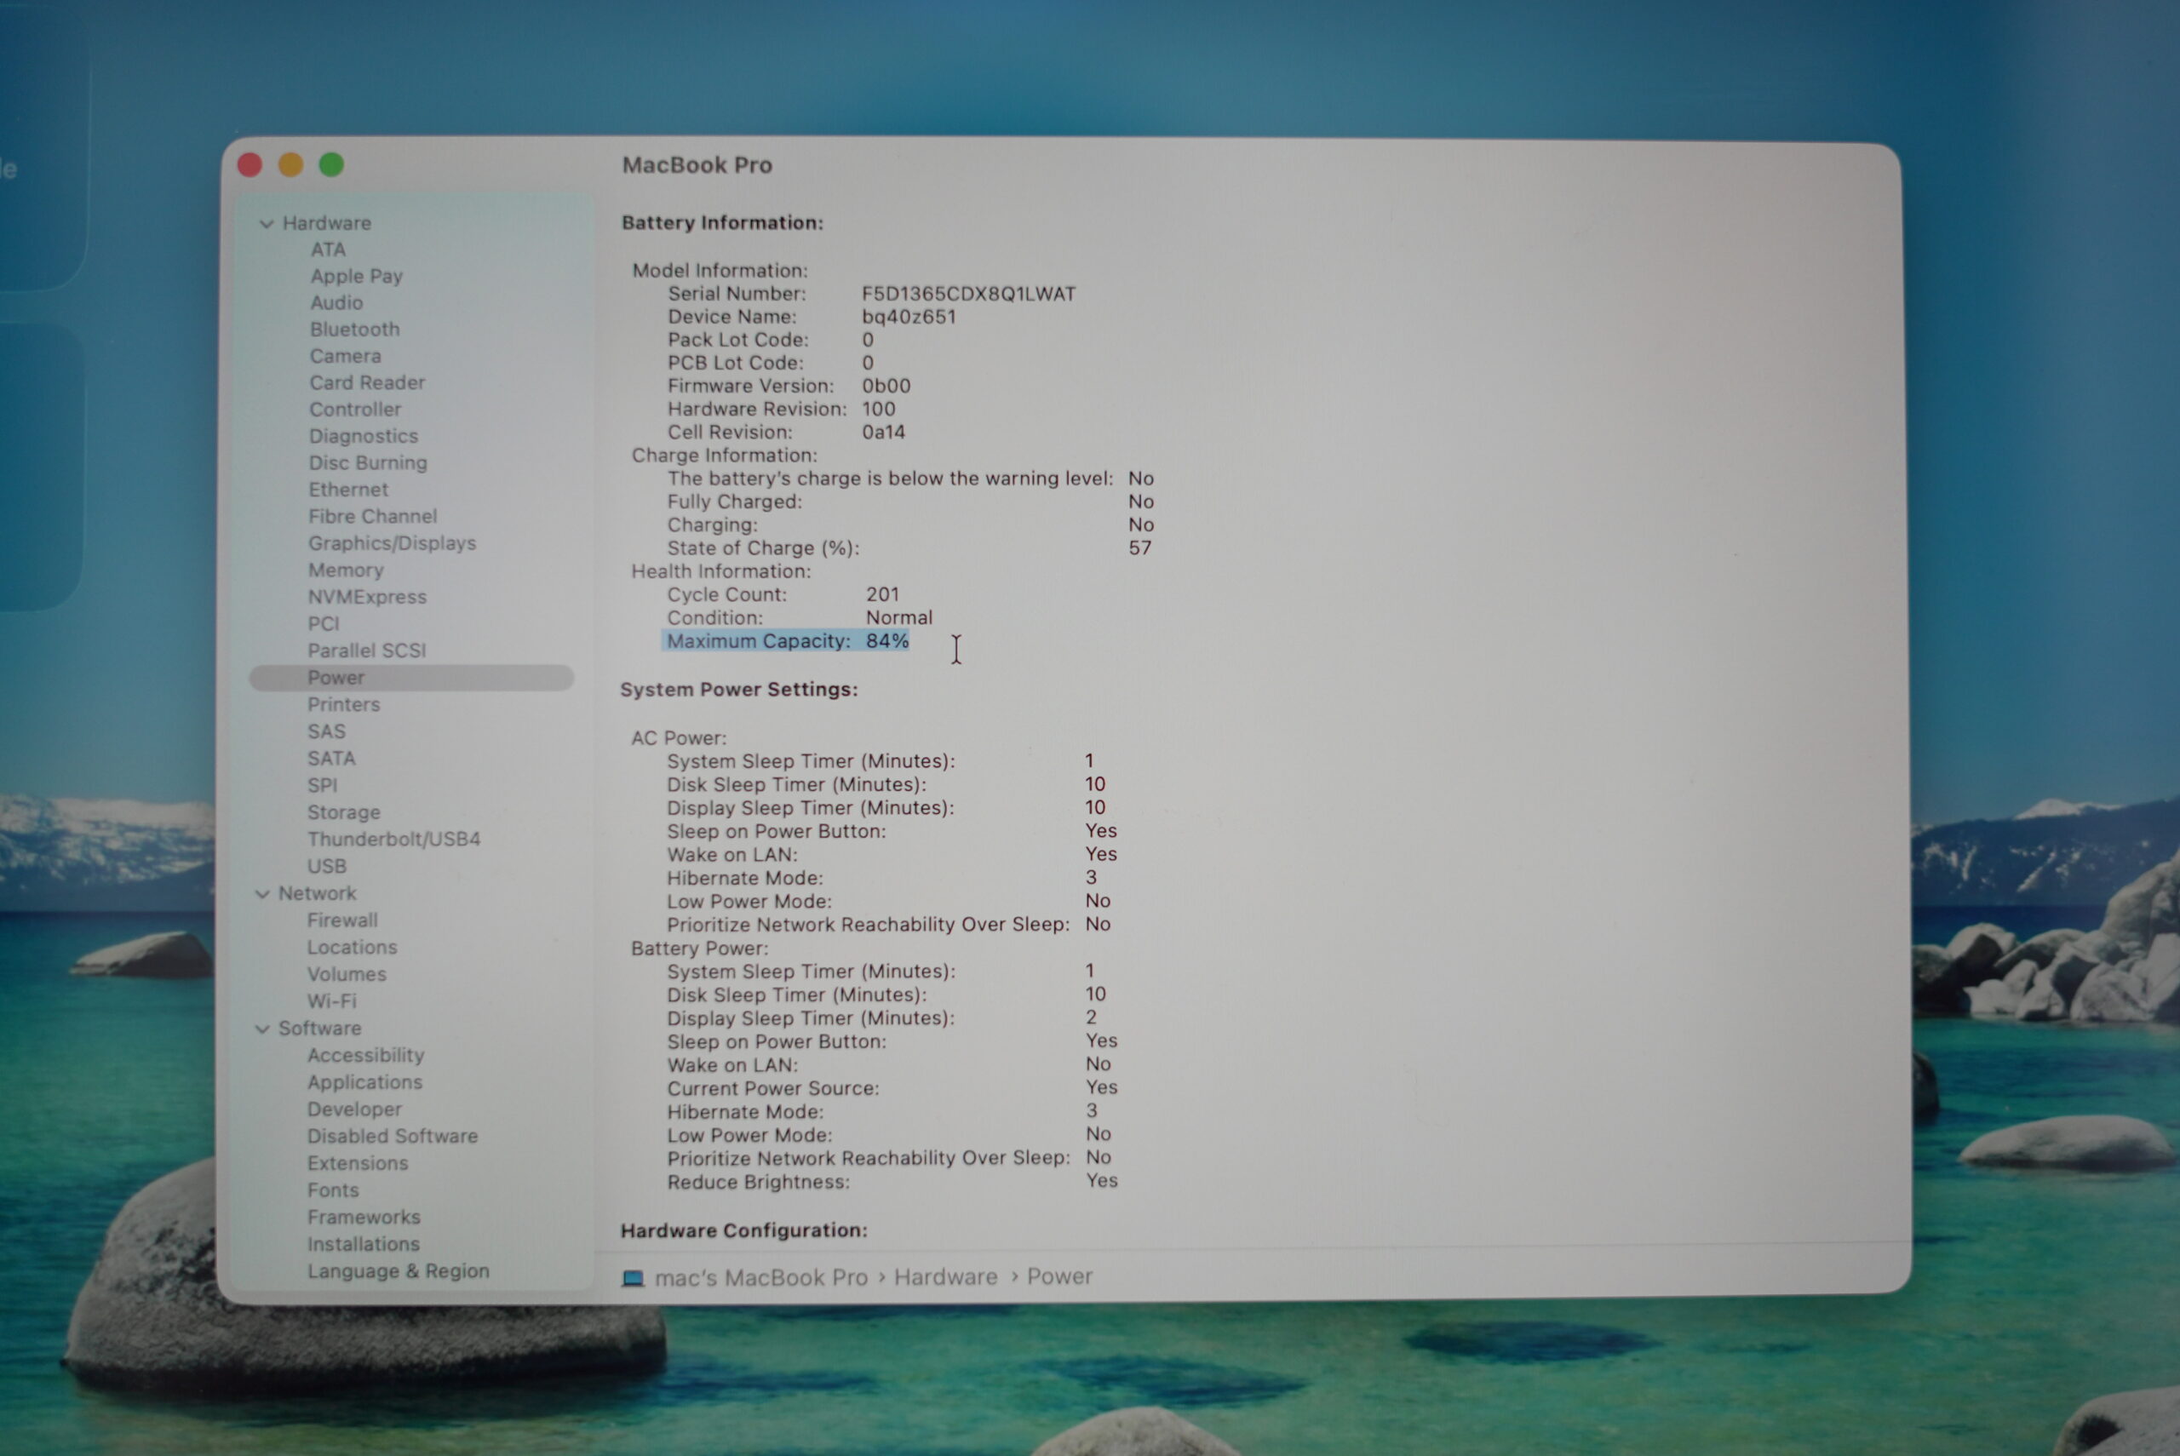Select SPI in the sidebar
This screenshot has height=1456, width=2180.
pos(322,787)
